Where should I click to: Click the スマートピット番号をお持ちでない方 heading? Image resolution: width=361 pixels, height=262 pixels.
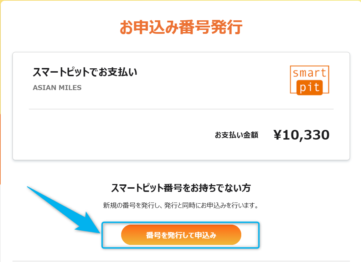180,185
